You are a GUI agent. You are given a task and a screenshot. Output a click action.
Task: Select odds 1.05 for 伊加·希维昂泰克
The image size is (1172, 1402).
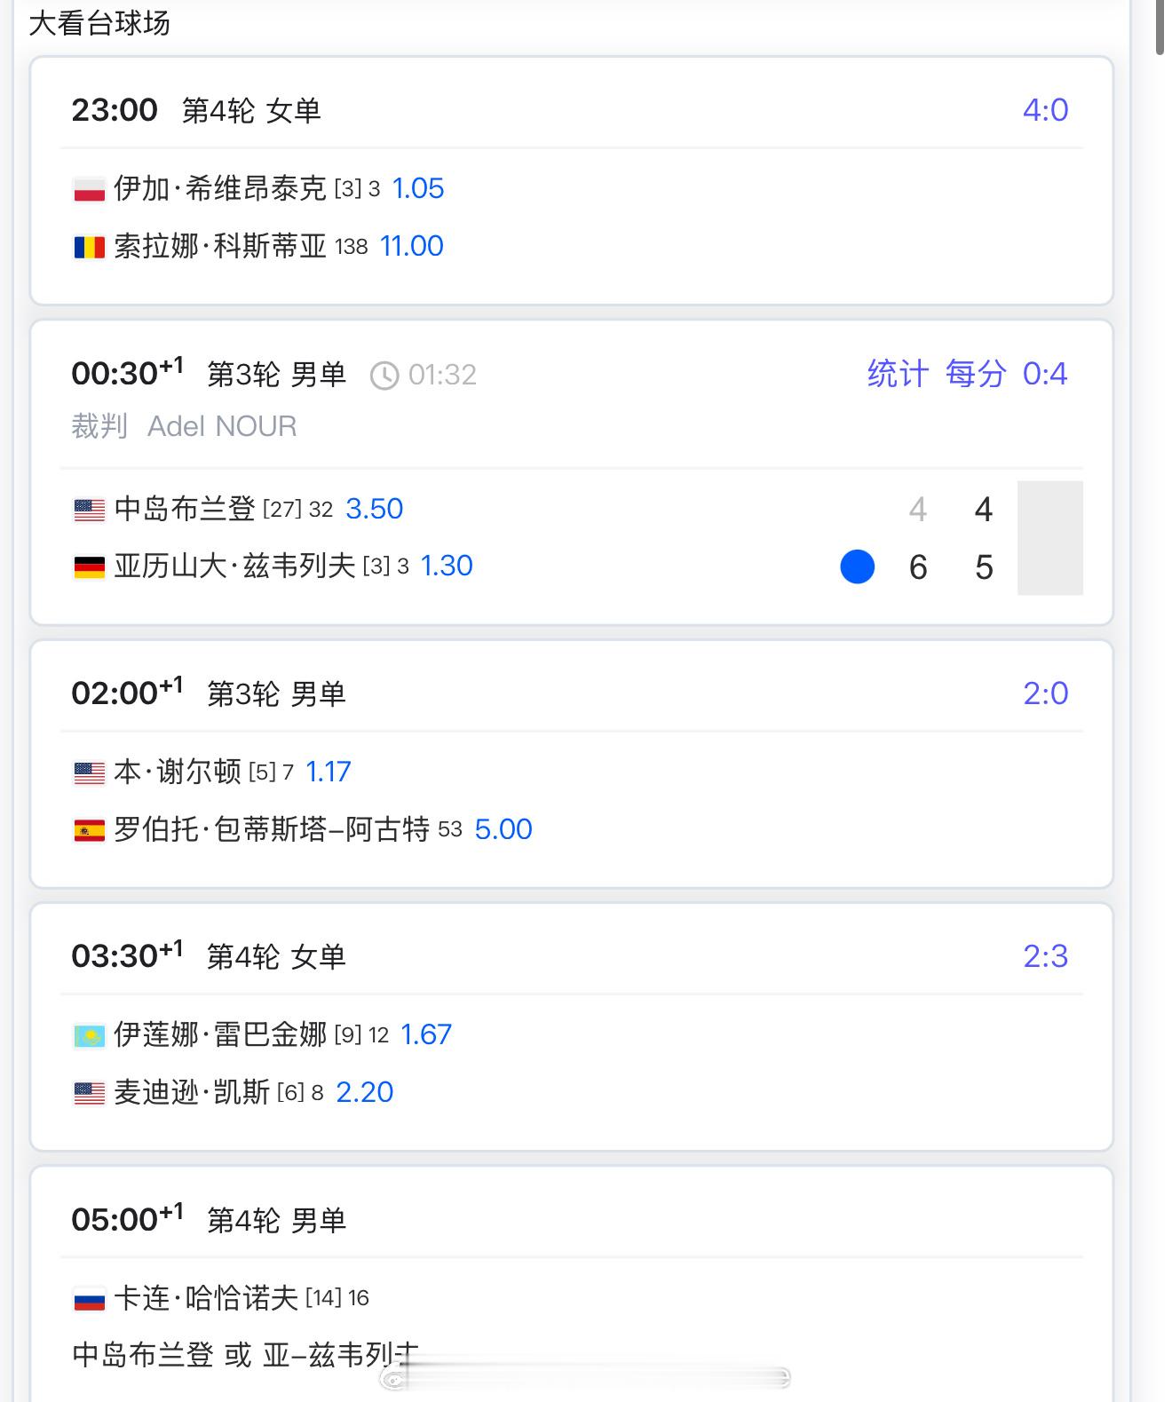417,188
